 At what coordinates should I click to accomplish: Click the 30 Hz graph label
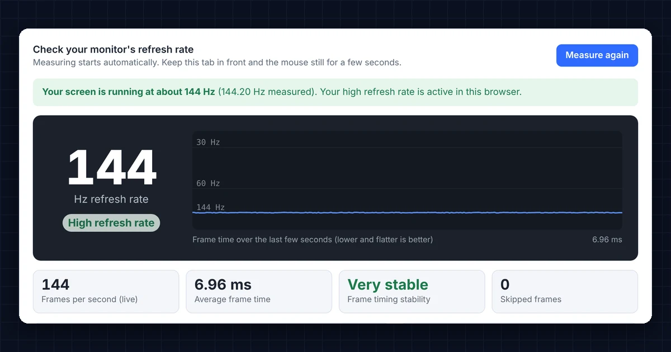[x=208, y=142]
